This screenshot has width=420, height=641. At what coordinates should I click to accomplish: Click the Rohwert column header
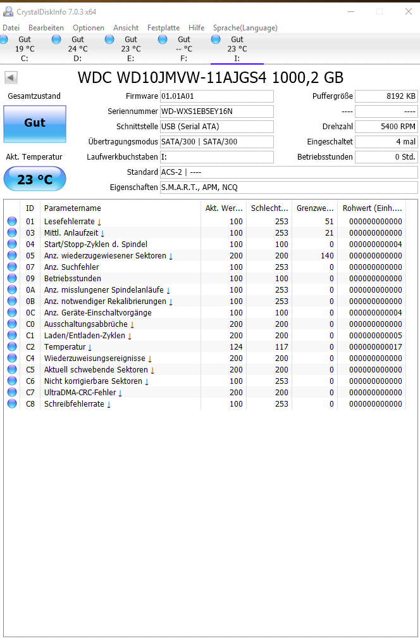click(x=372, y=208)
